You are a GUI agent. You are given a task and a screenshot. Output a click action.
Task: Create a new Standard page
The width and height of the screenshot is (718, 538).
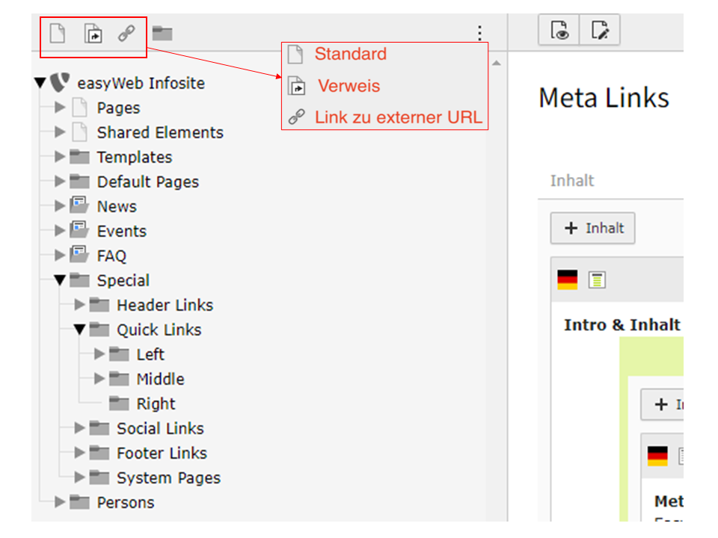pos(57,32)
